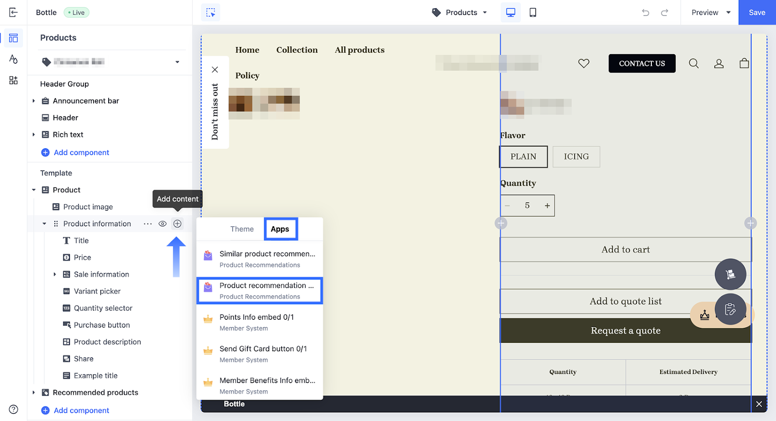Open the product selector dropdown in sidebar
The width and height of the screenshot is (776, 421).
click(111, 62)
